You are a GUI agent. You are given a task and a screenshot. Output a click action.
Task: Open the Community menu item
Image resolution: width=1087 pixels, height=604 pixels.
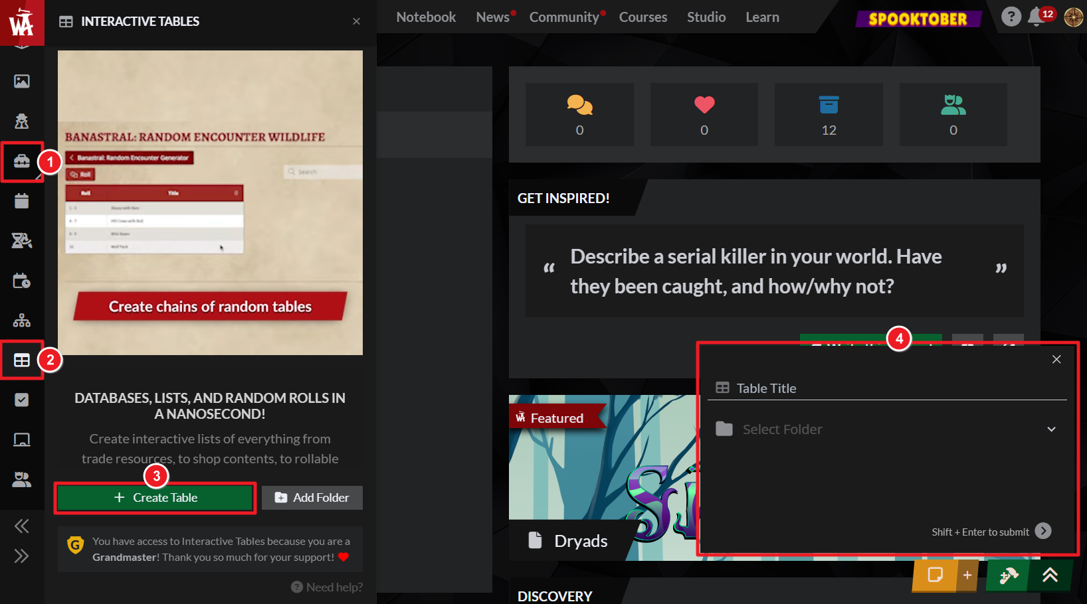point(563,17)
